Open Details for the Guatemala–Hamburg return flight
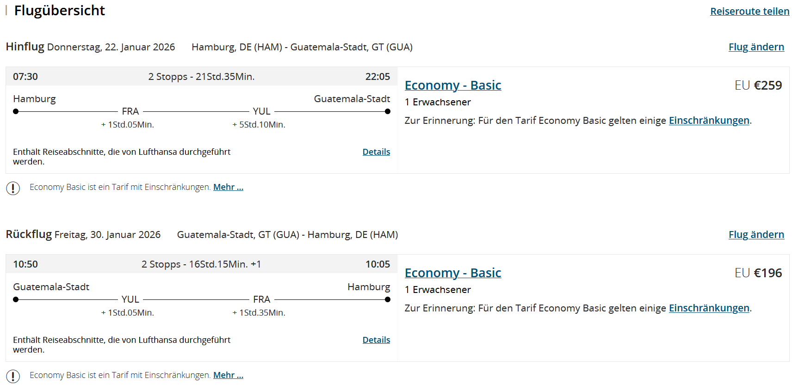 tap(376, 340)
